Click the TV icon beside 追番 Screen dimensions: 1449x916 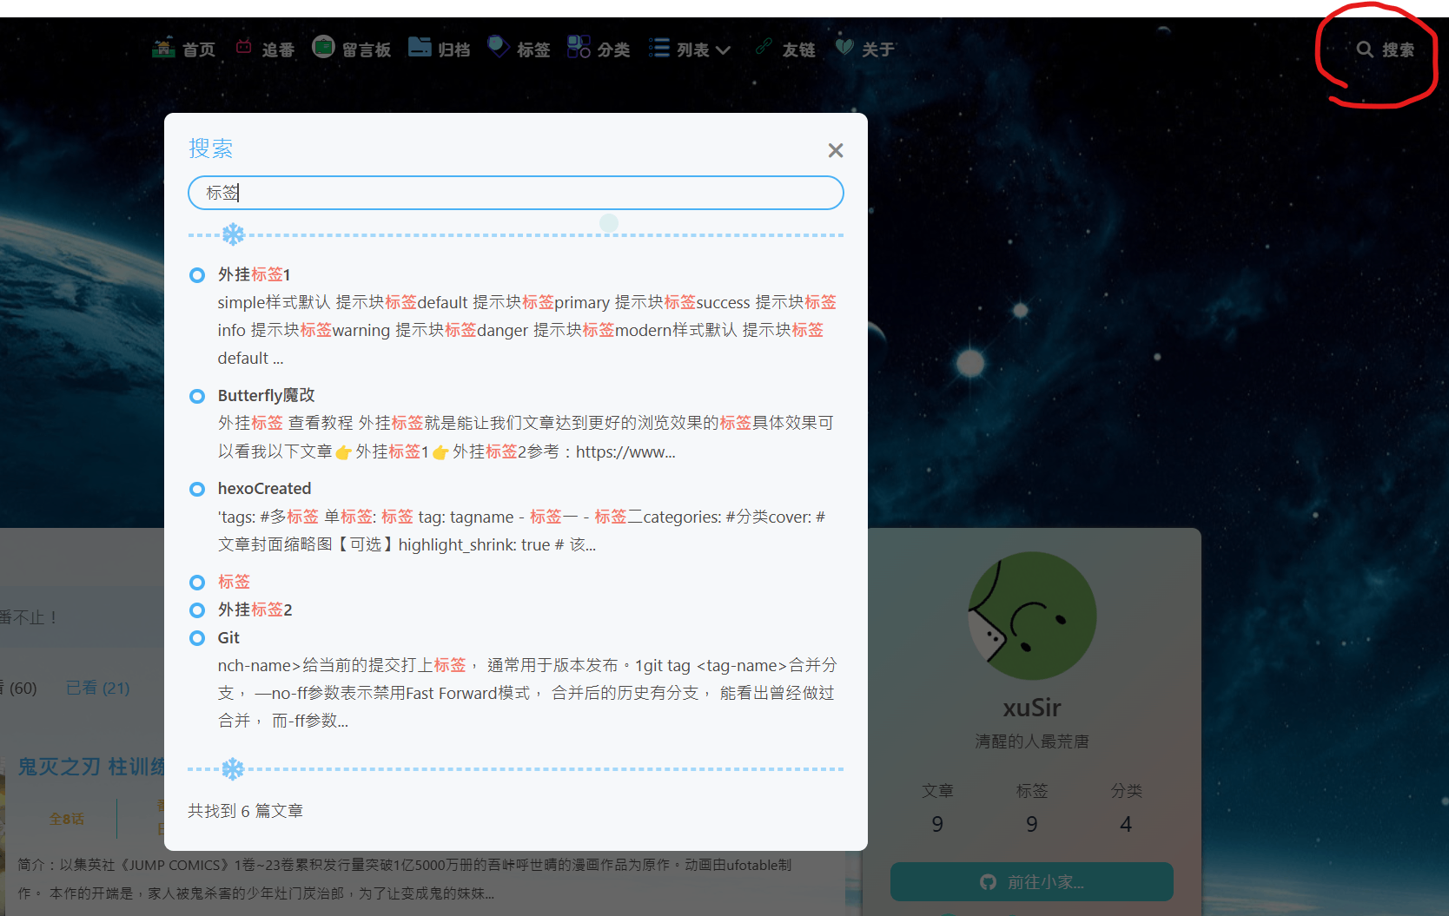(x=244, y=48)
